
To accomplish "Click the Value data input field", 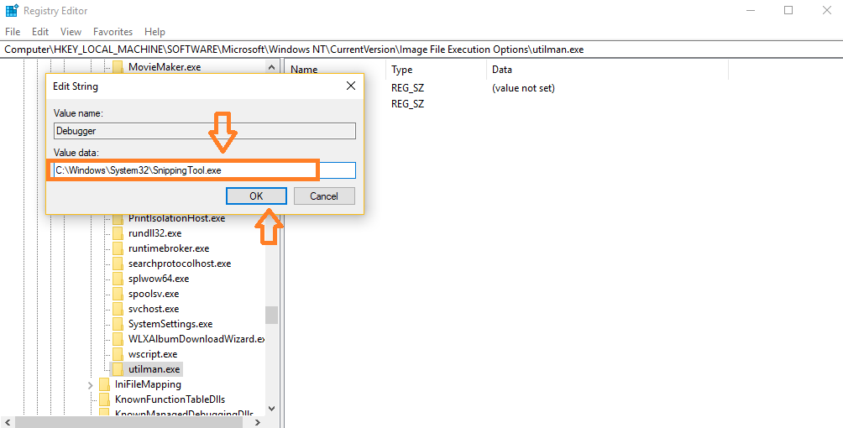I will (x=205, y=170).
